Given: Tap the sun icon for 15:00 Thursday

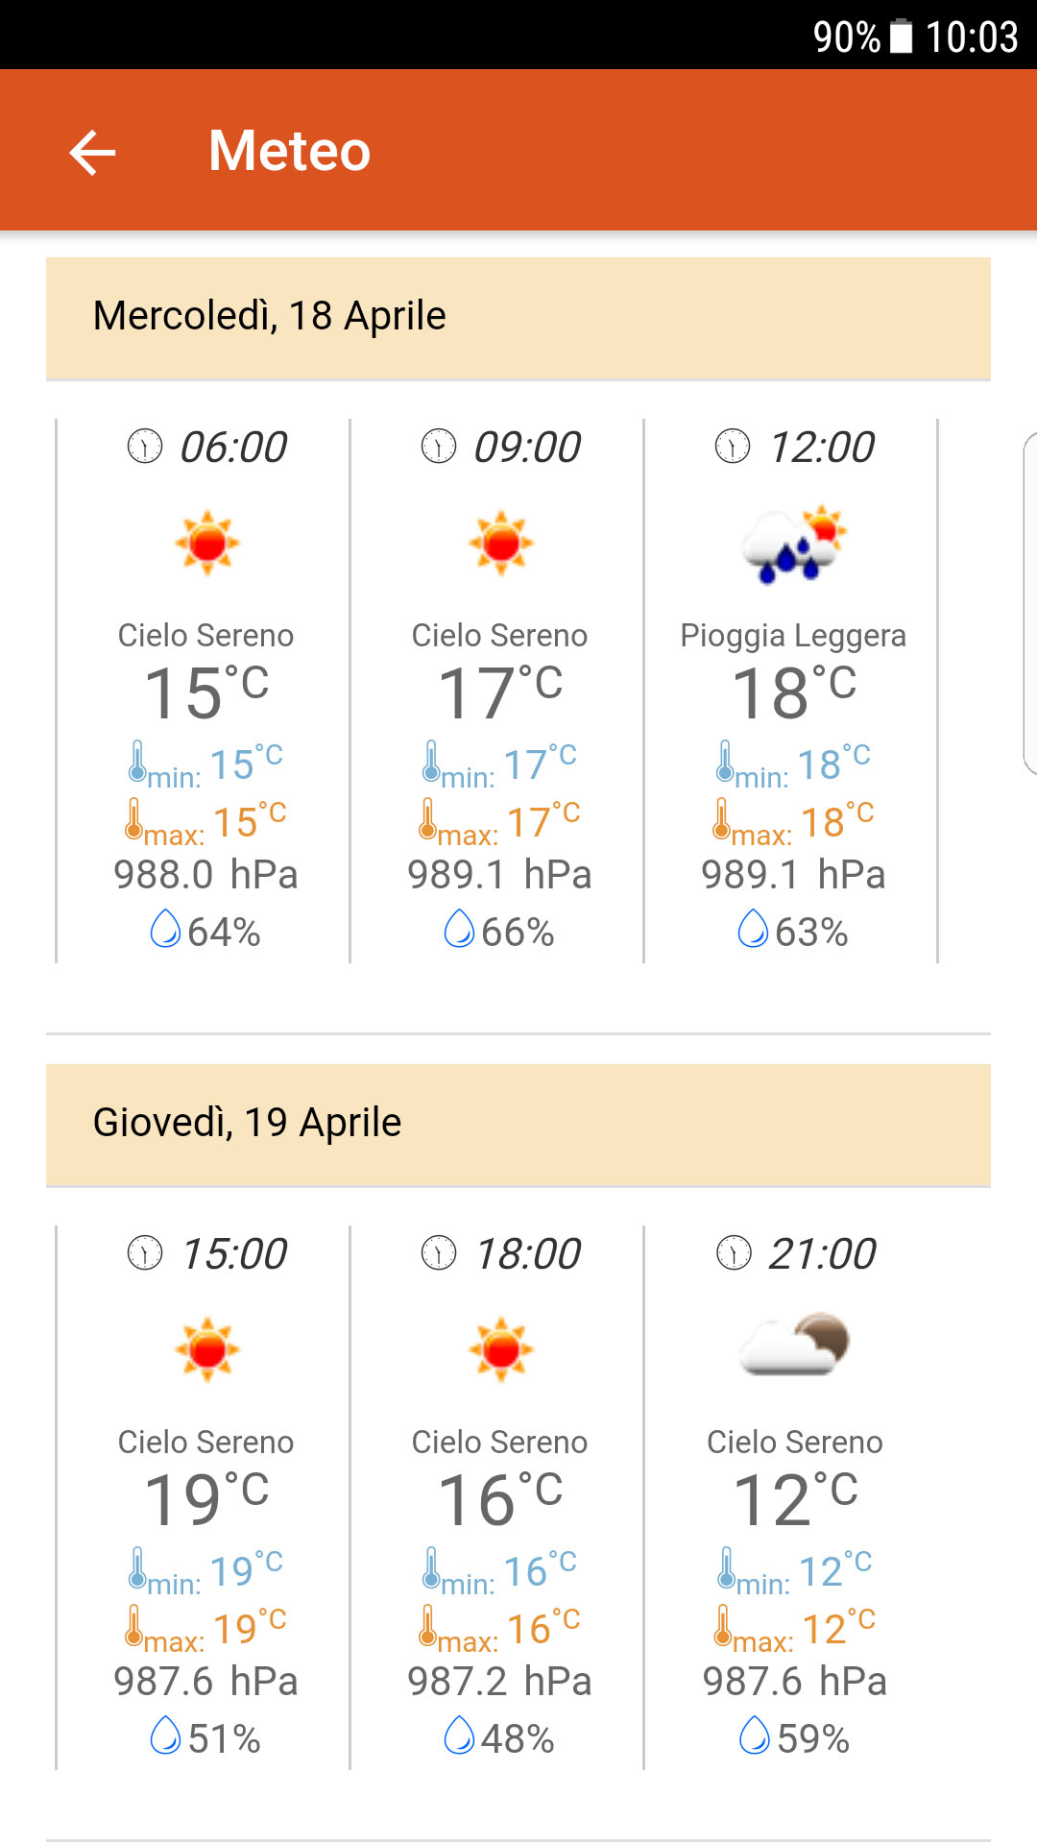Looking at the screenshot, I should (206, 1349).
